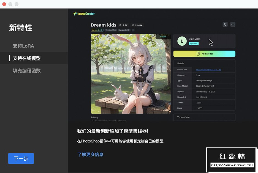Click the Type value Checkpoint-merge
This screenshot has height=173, width=258.
point(204,81)
